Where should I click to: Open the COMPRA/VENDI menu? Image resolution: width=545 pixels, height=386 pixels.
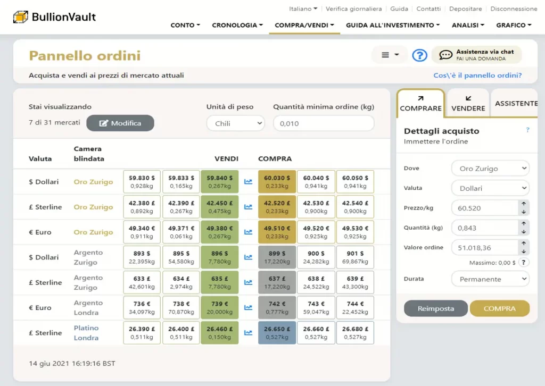coord(304,25)
